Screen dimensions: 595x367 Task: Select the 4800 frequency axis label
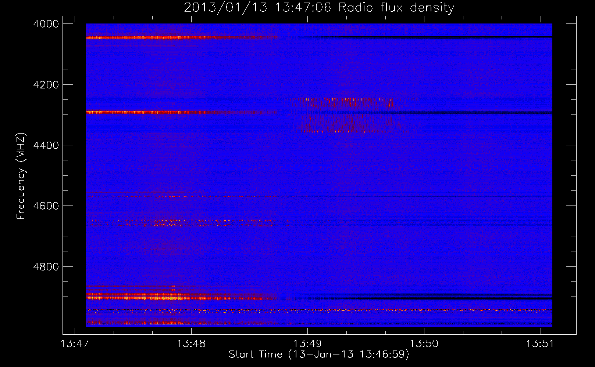(x=46, y=266)
